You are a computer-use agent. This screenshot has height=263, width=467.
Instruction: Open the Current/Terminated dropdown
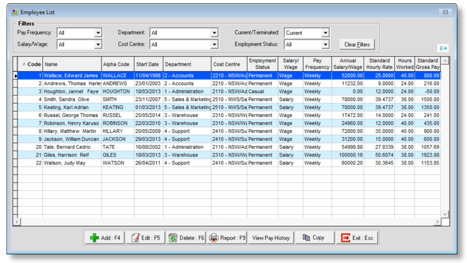point(326,32)
